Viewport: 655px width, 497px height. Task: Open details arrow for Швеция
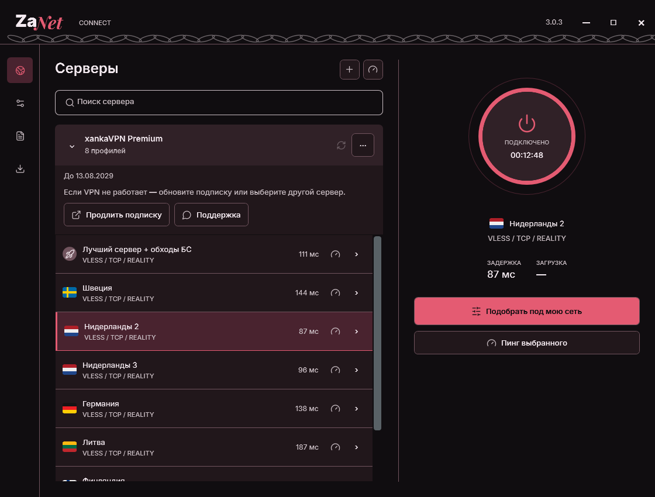(x=356, y=293)
